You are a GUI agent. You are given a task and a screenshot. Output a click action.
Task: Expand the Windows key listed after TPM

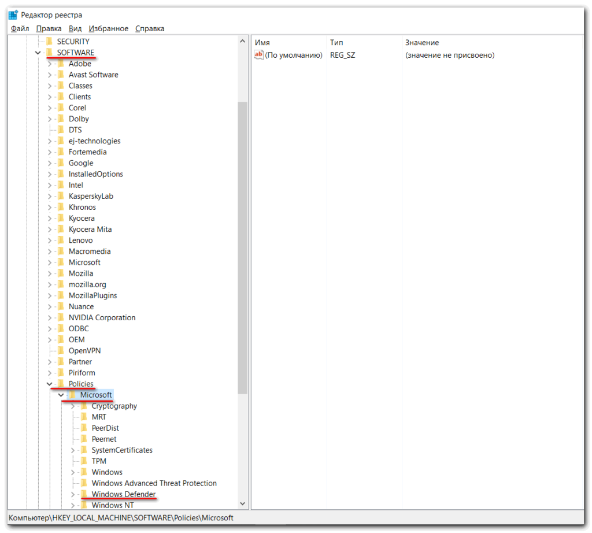click(x=72, y=472)
